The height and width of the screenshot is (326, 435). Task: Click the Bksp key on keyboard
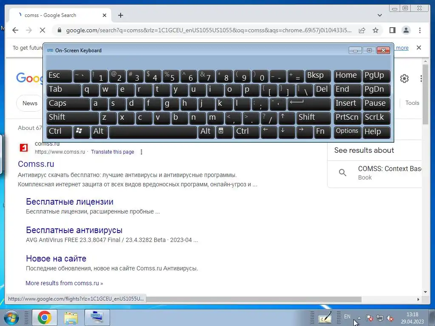(318, 76)
